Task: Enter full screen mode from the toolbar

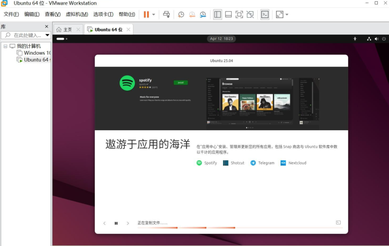Action: click(239, 14)
